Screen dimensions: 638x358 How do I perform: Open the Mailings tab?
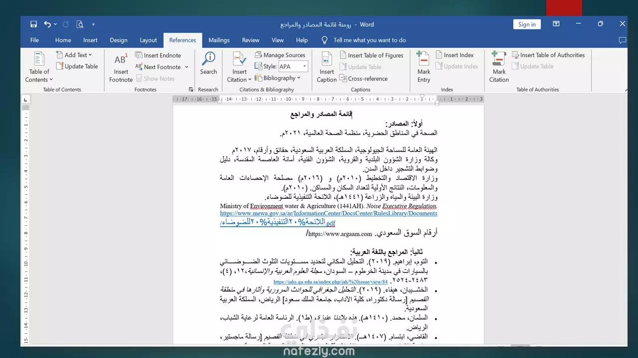219,40
